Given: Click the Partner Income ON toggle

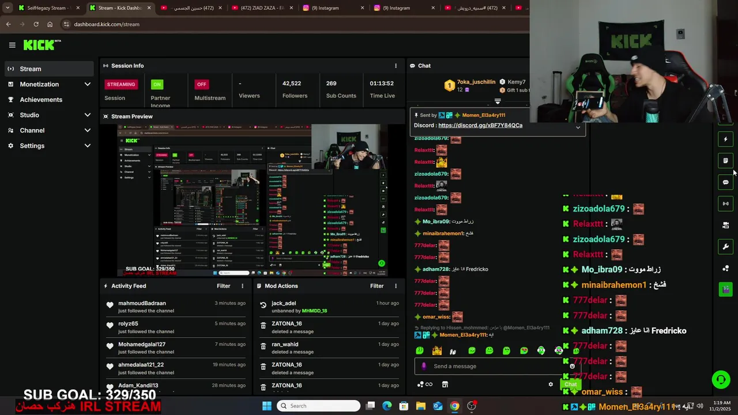Looking at the screenshot, I should 157,84.
